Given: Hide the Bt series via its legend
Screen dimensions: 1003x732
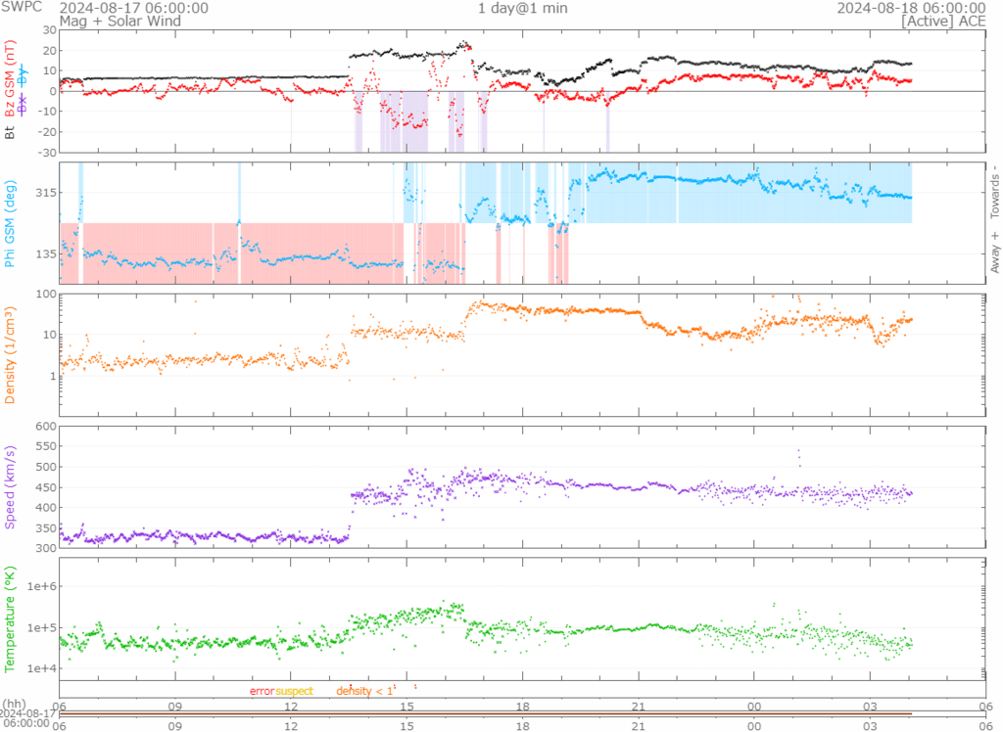Looking at the screenshot, I should 10,132.
